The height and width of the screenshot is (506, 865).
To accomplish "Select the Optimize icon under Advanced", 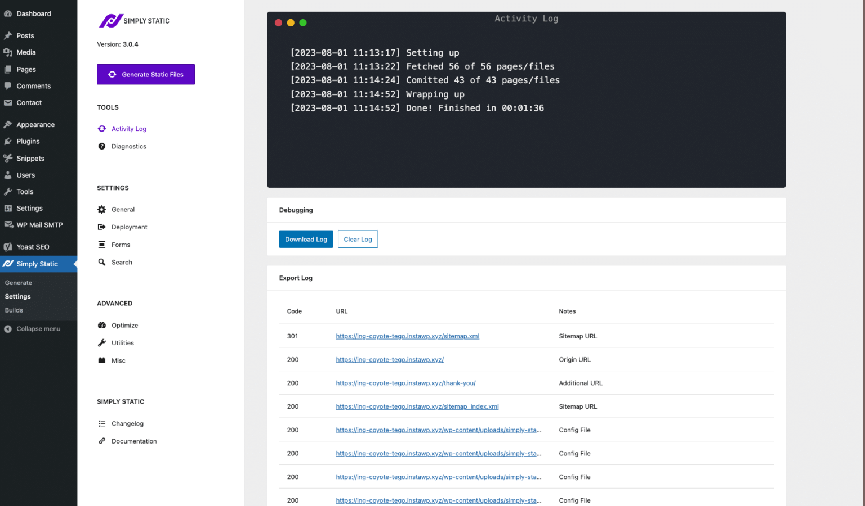I will tap(102, 325).
